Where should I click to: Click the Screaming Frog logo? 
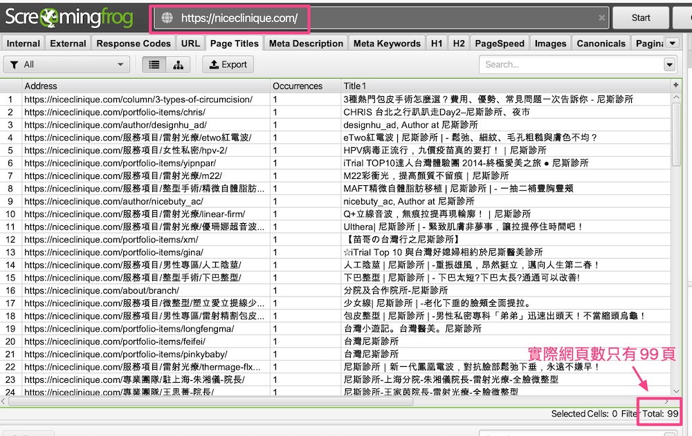[69, 18]
